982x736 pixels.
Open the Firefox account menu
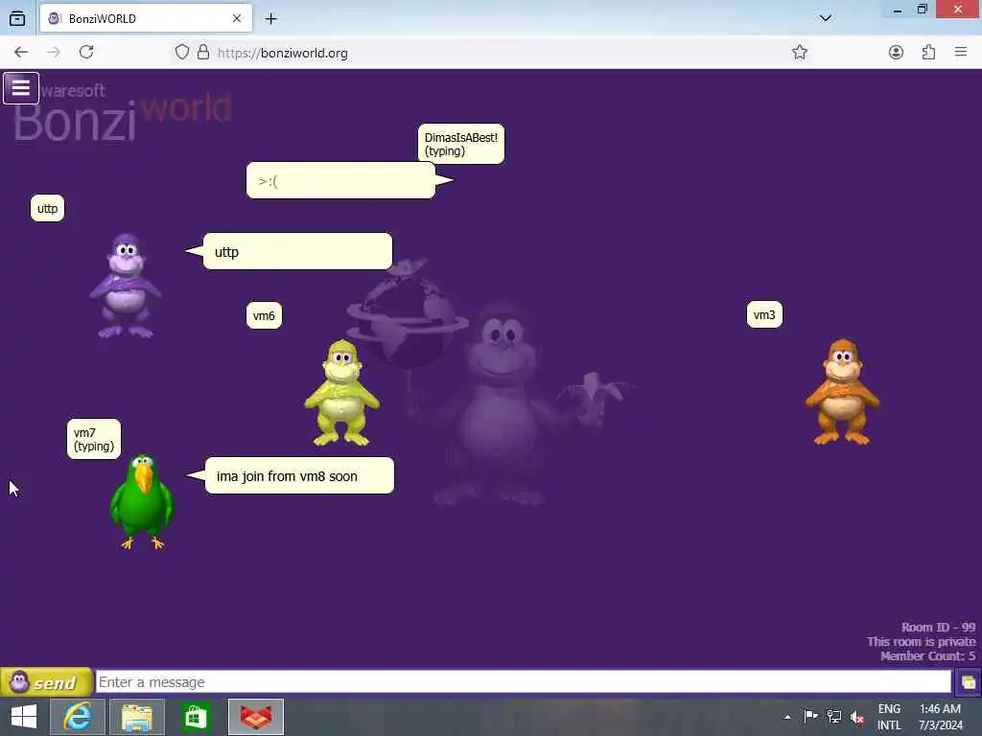(x=897, y=53)
